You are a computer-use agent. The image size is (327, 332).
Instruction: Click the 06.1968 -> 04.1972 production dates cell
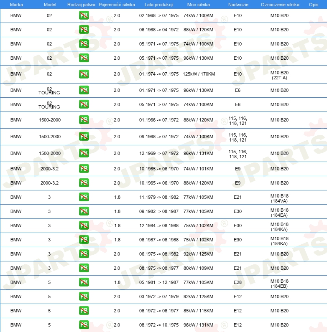pos(159,30)
